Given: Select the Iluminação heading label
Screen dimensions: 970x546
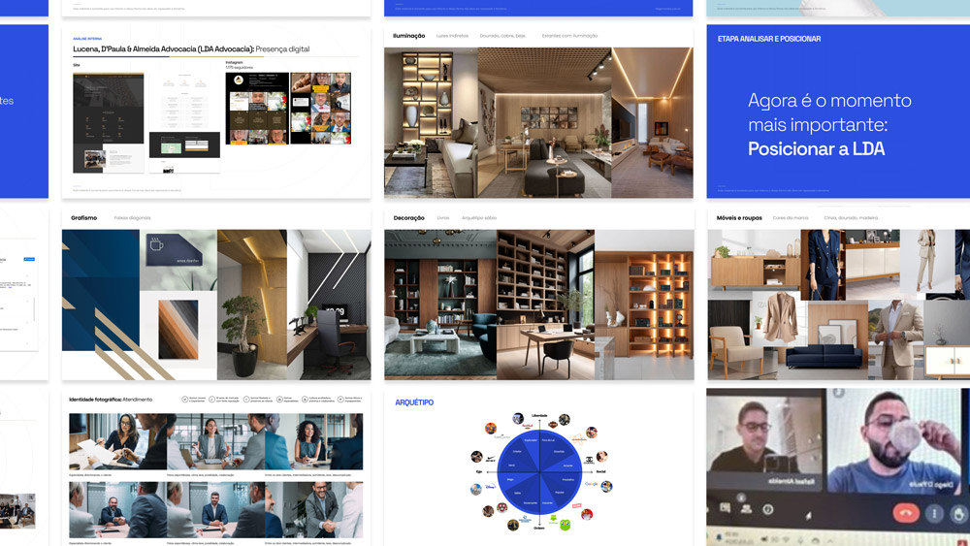Looking at the screenshot, I should point(408,36).
